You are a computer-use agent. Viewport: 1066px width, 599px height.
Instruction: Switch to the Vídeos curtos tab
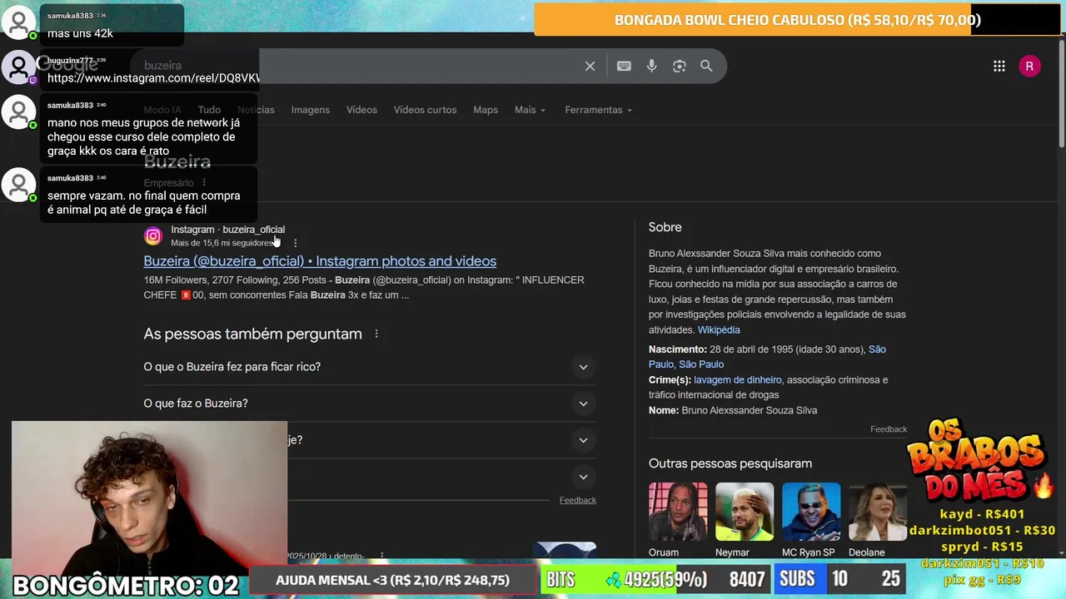(x=425, y=110)
